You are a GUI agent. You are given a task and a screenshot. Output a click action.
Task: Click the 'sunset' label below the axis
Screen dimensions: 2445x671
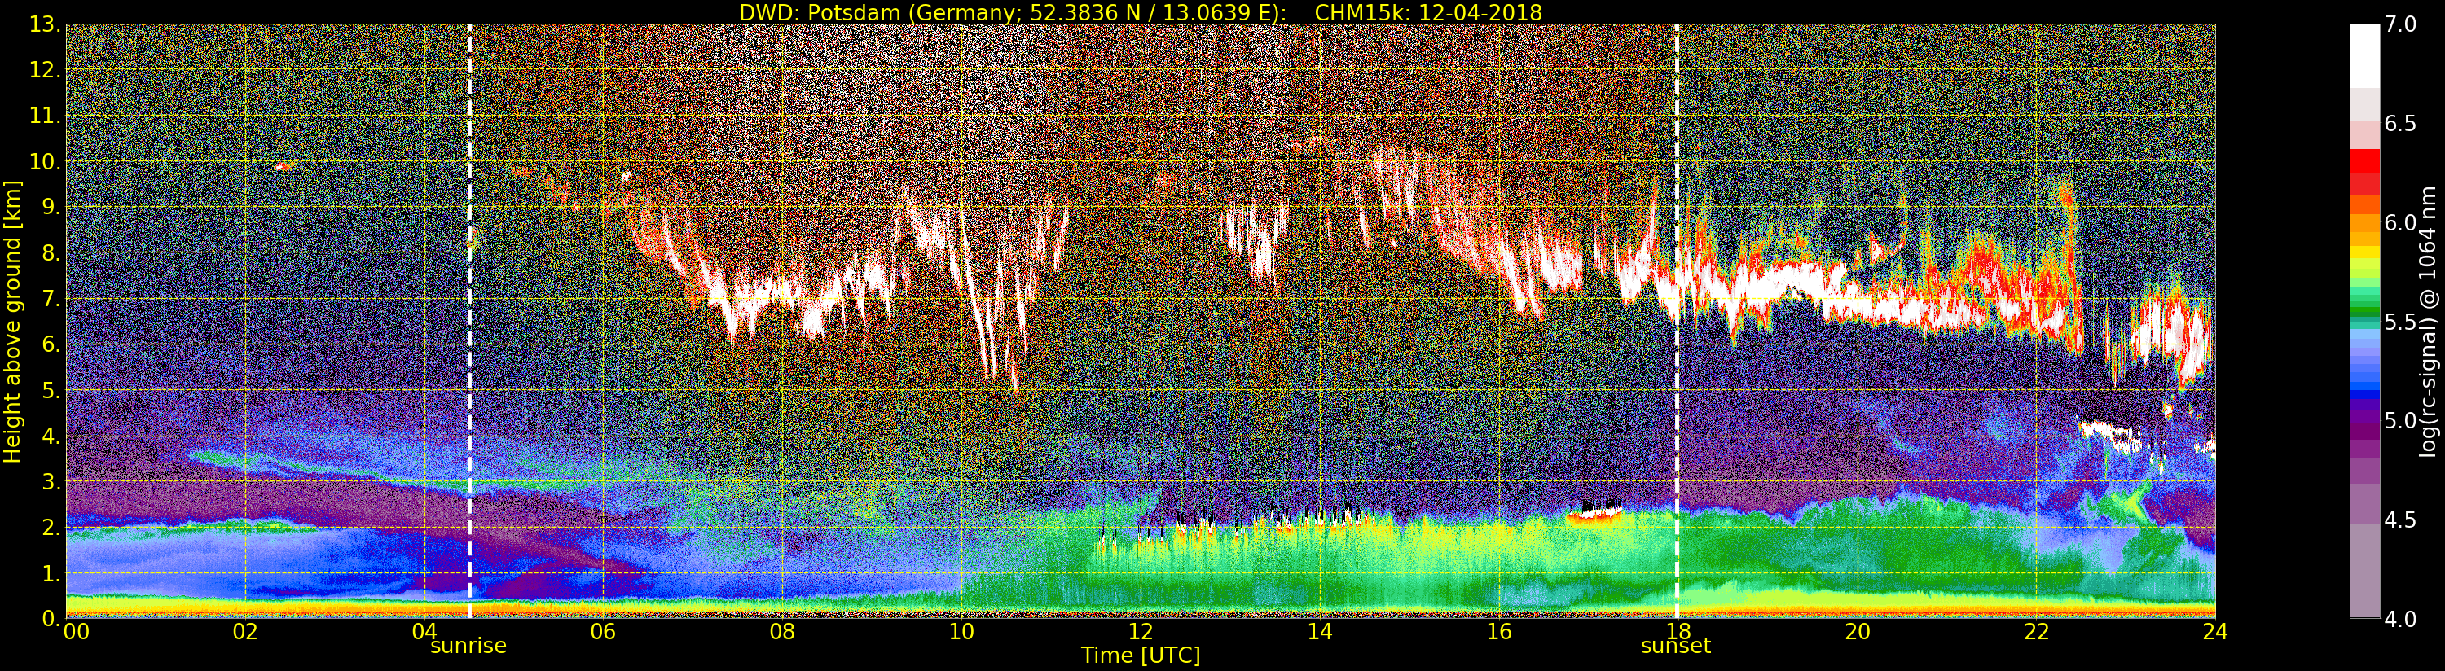(x=1676, y=647)
